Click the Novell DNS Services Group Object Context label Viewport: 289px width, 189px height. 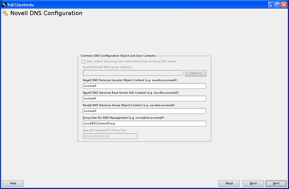tap(129, 105)
